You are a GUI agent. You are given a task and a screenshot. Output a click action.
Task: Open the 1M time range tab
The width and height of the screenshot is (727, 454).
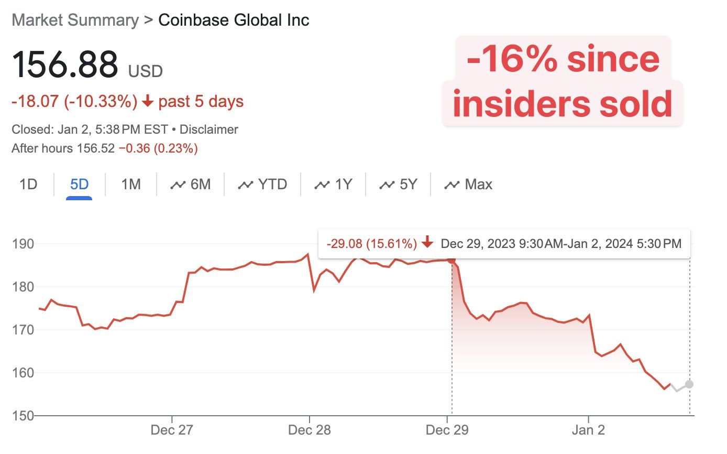pos(131,185)
